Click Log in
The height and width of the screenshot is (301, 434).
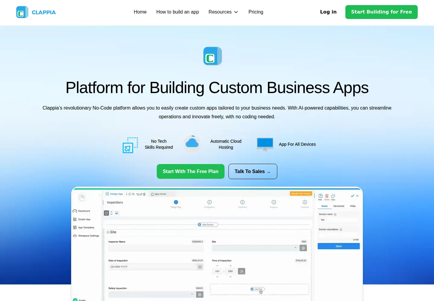point(328,12)
